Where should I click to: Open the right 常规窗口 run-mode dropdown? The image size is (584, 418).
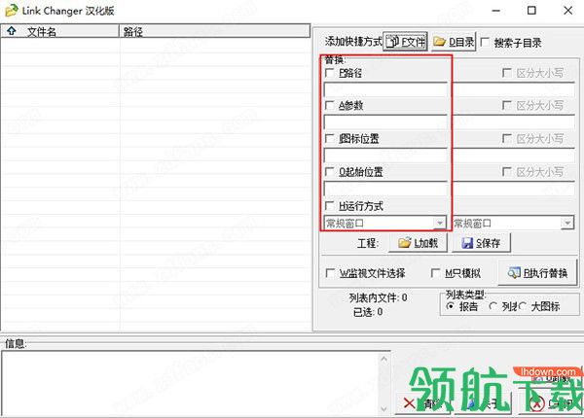coord(567,224)
